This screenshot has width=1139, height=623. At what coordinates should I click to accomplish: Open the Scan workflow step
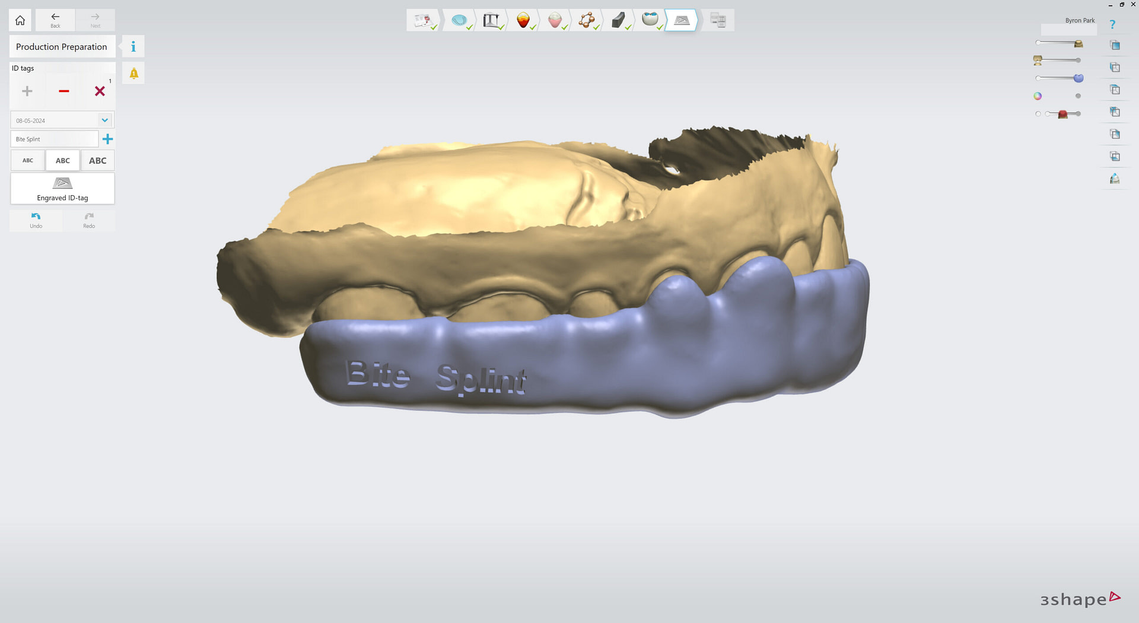[460, 20]
